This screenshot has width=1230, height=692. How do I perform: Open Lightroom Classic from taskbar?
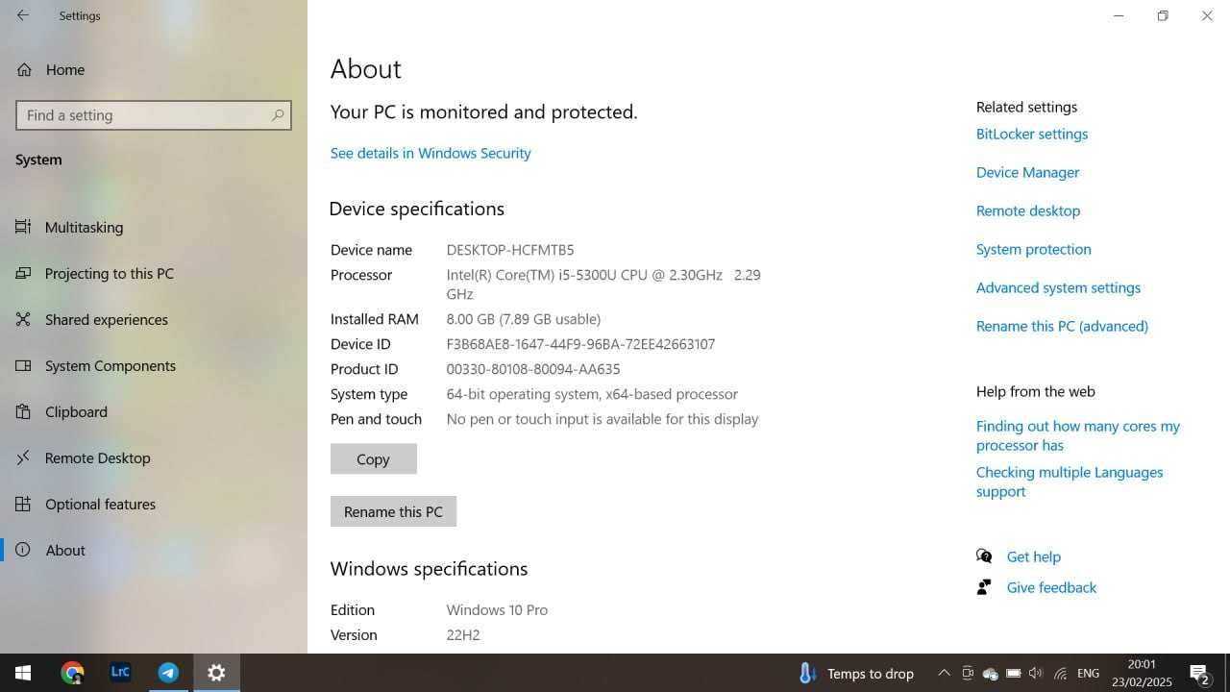[x=120, y=673]
